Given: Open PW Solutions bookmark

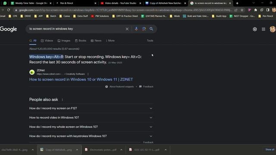Looking at the screenshot, I should click(x=100, y=16).
